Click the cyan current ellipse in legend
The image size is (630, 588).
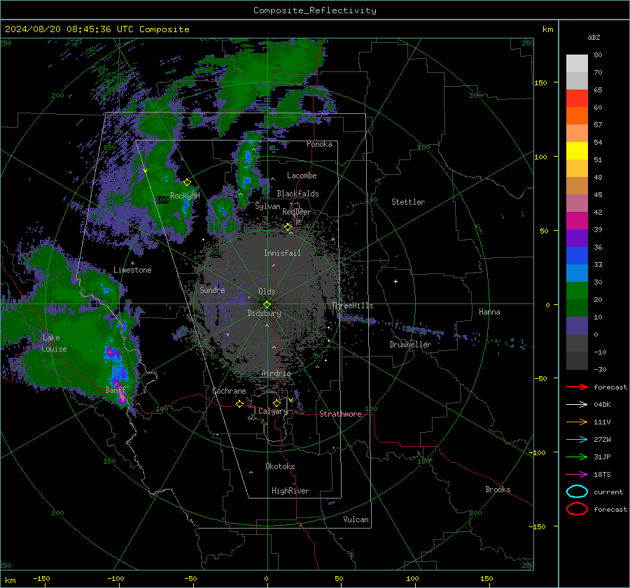click(577, 492)
